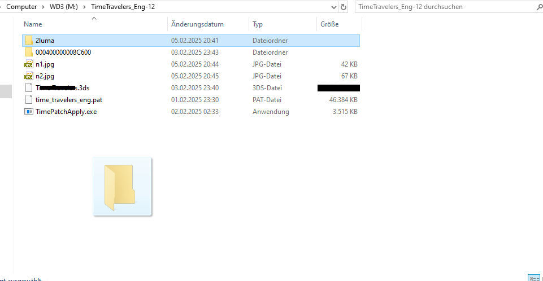543x281 pixels.
Task: Click the 42 KB size value
Action: (x=349, y=64)
